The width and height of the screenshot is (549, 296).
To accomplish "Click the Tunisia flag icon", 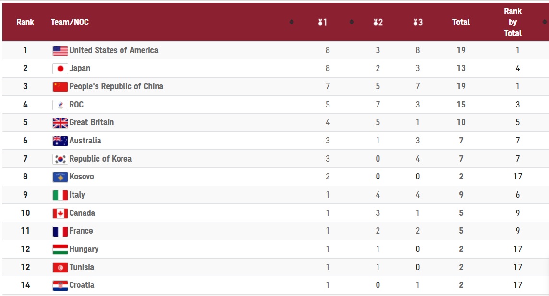I will point(60,268).
